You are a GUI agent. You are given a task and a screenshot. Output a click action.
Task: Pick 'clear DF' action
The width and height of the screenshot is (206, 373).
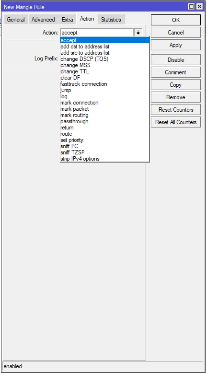(x=105, y=78)
